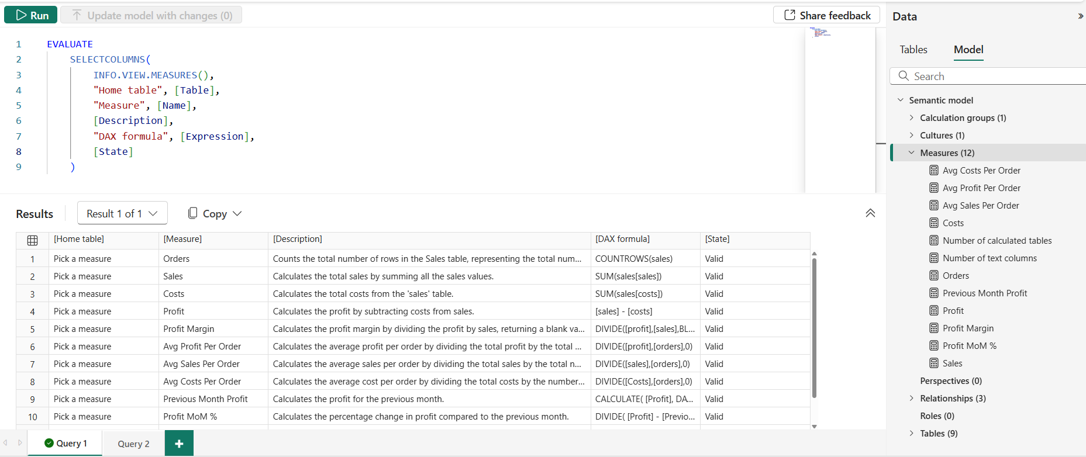The width and height of the screenshot is (1086, 457).
Task: Click the SELECTCOLUMNS keyword in the editor
Action: [x=108, y=59]
